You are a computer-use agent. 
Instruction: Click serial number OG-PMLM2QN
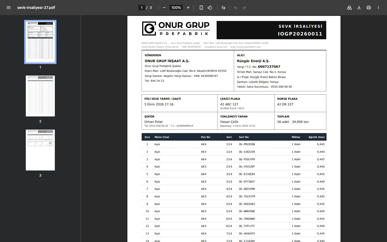[247, 144]
